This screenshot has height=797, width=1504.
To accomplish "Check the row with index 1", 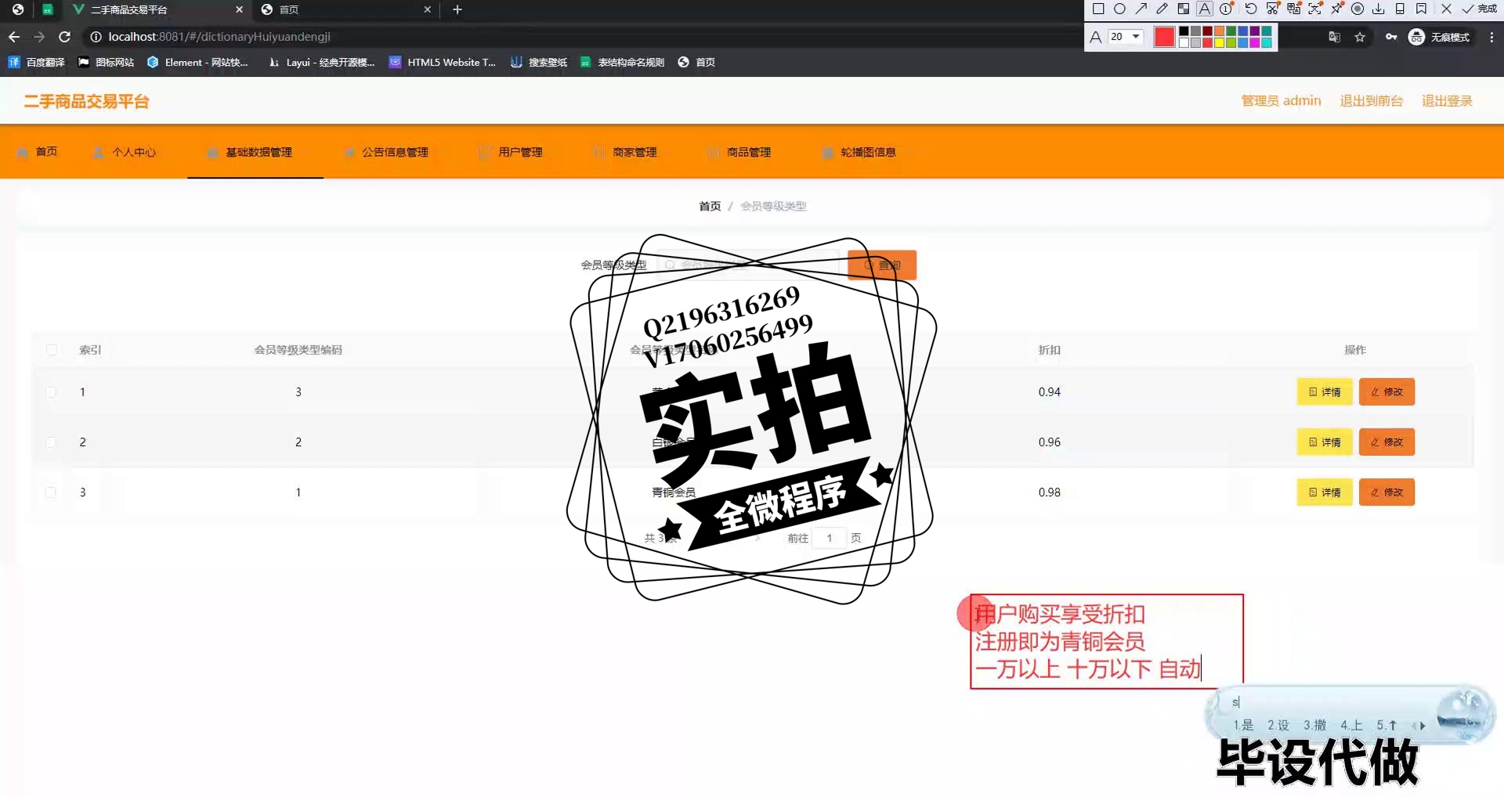I will click(x=50, y=392).
